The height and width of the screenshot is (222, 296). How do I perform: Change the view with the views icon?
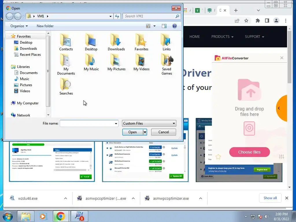[148, 26]
